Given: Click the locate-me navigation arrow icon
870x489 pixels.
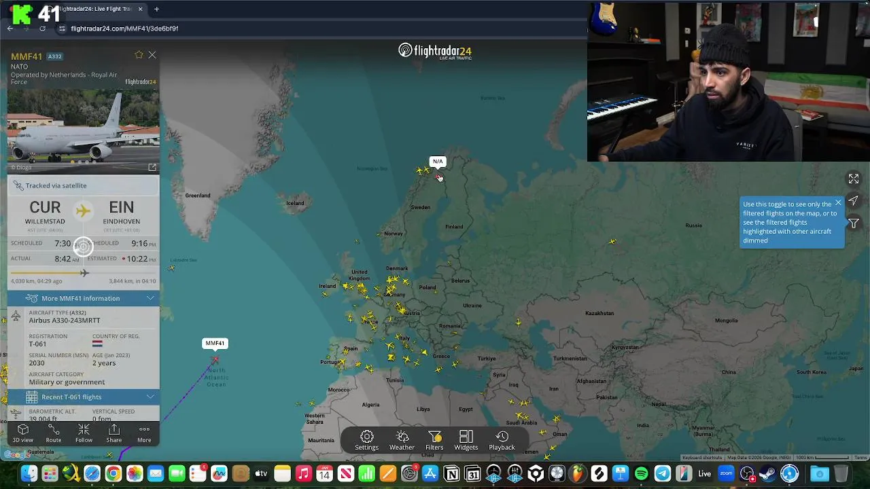Looking at the screenshot, I should (854, 200).
